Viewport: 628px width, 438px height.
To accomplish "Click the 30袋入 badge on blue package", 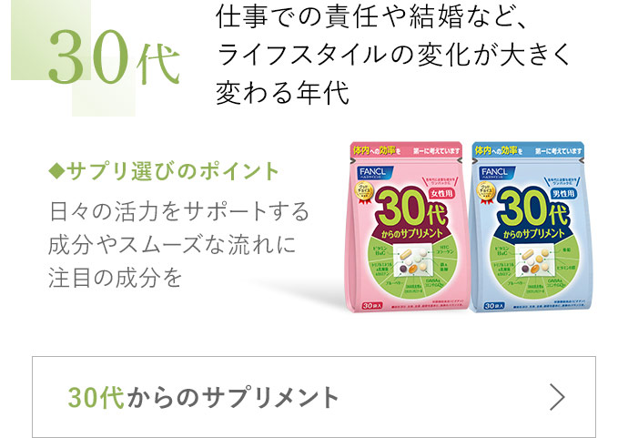I will click(494, 305).
